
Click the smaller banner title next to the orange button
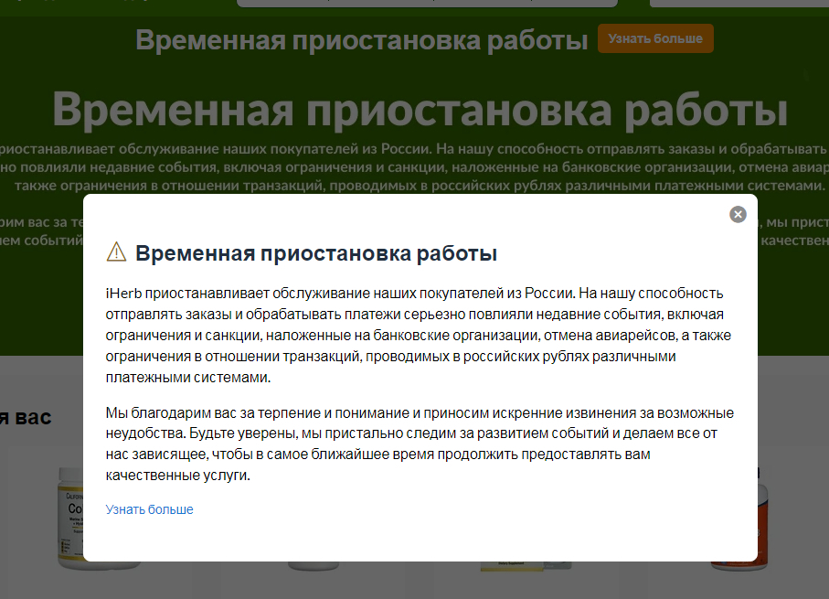tap(362, 40)
